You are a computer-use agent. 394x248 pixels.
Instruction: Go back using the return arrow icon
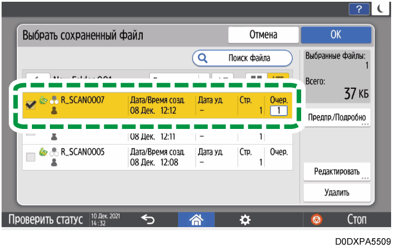[147, 221]
